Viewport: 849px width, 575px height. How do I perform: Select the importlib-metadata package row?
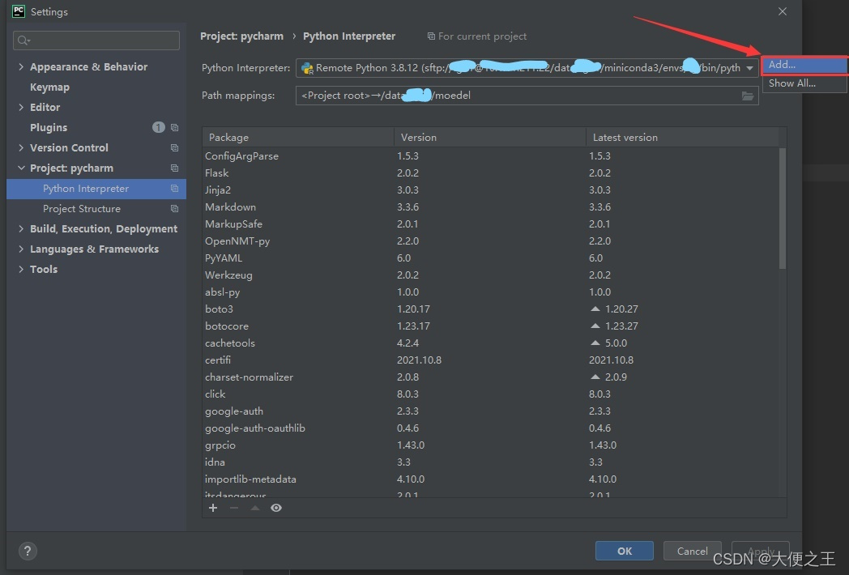(491, 479)
